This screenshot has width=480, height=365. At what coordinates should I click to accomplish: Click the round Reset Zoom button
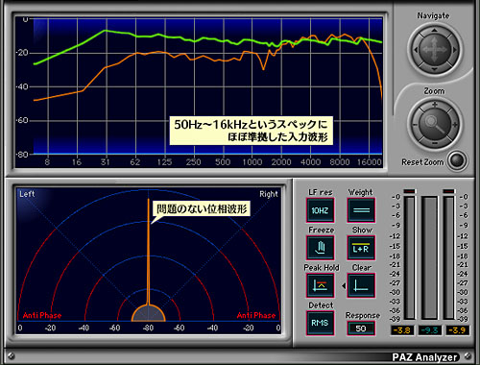click(x=457, y=160)
